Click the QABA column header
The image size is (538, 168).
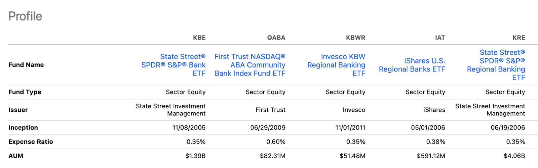coord(276,38)
